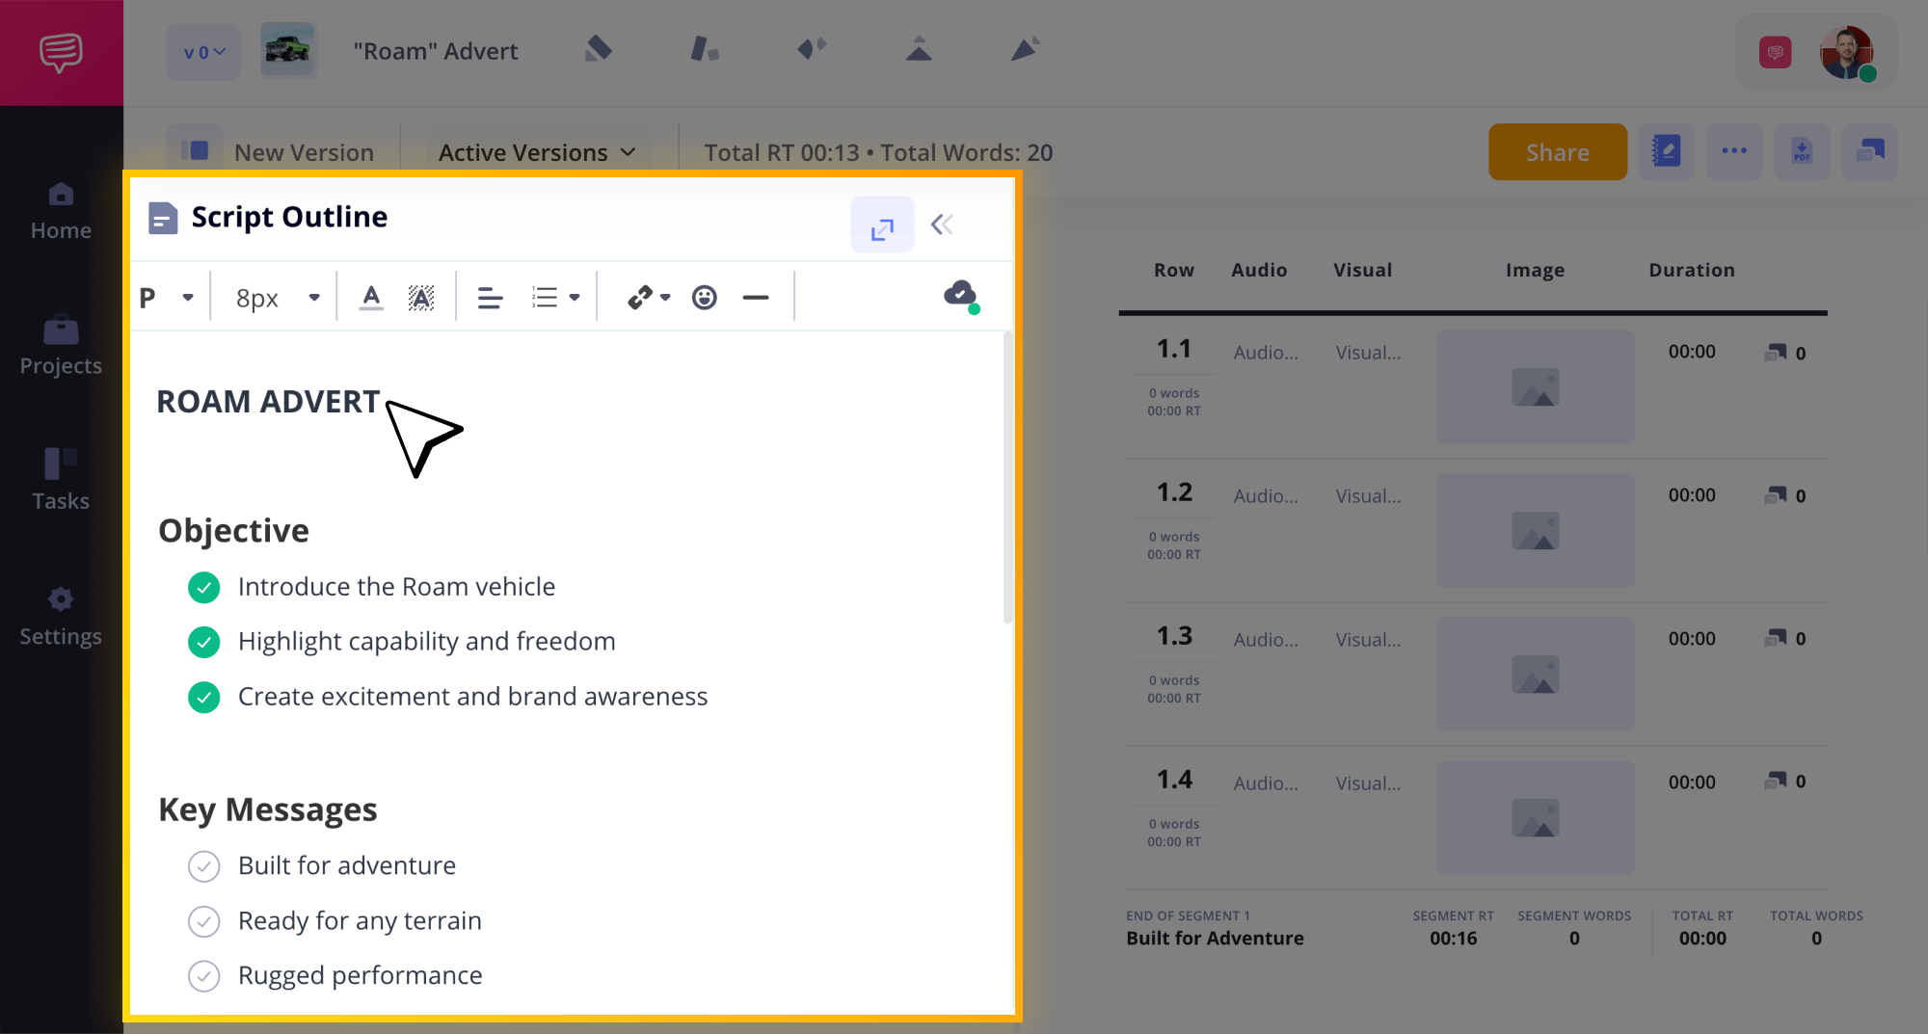Expand the Active Versions dropdown
1928x1034 pixels.
537,152
